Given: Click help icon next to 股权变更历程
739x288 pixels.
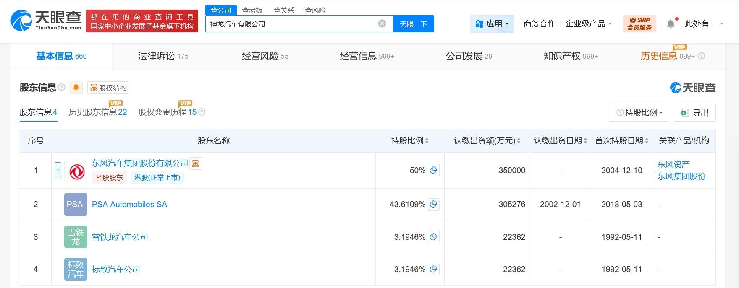Looking at the screenshot, I should (202, 112).
